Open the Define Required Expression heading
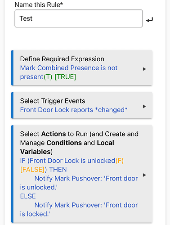This screenshot has width=170, height=225. pos(62,59)
